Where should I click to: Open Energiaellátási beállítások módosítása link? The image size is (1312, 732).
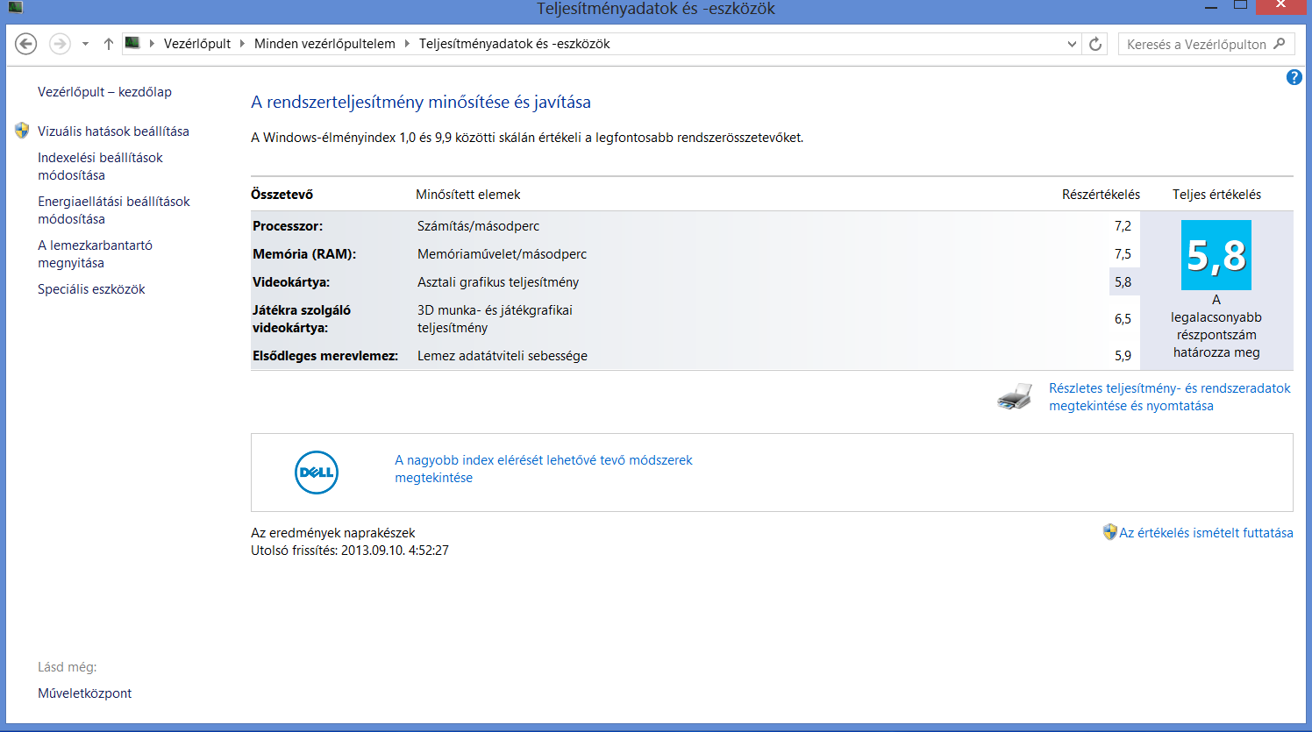(x=113, y=210)
